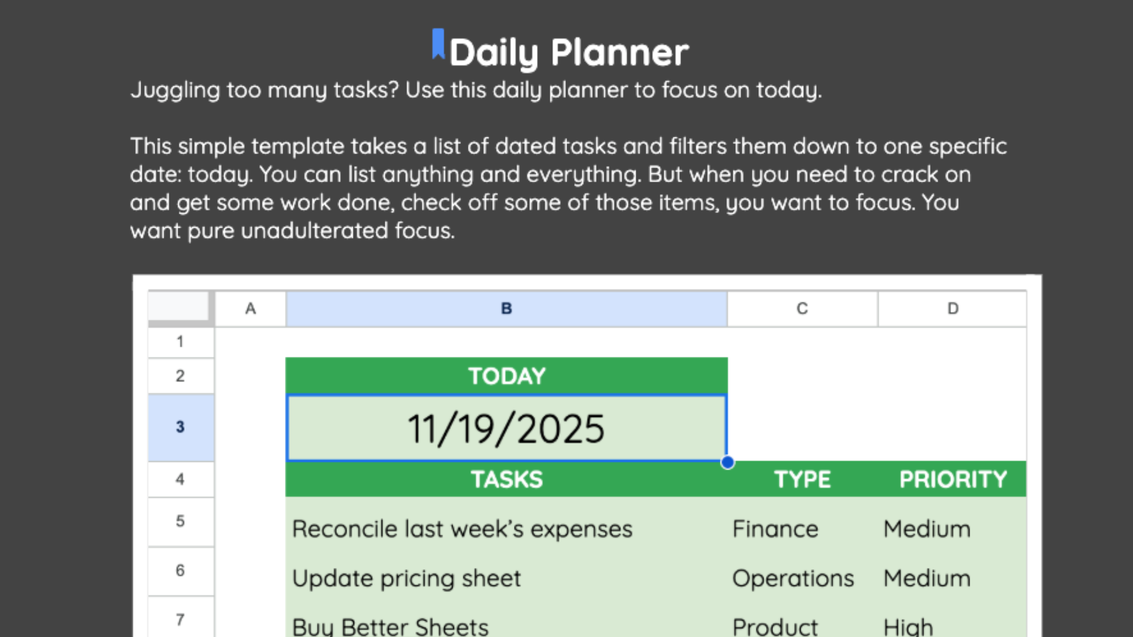Click the TYPE column heading cell

802,480
